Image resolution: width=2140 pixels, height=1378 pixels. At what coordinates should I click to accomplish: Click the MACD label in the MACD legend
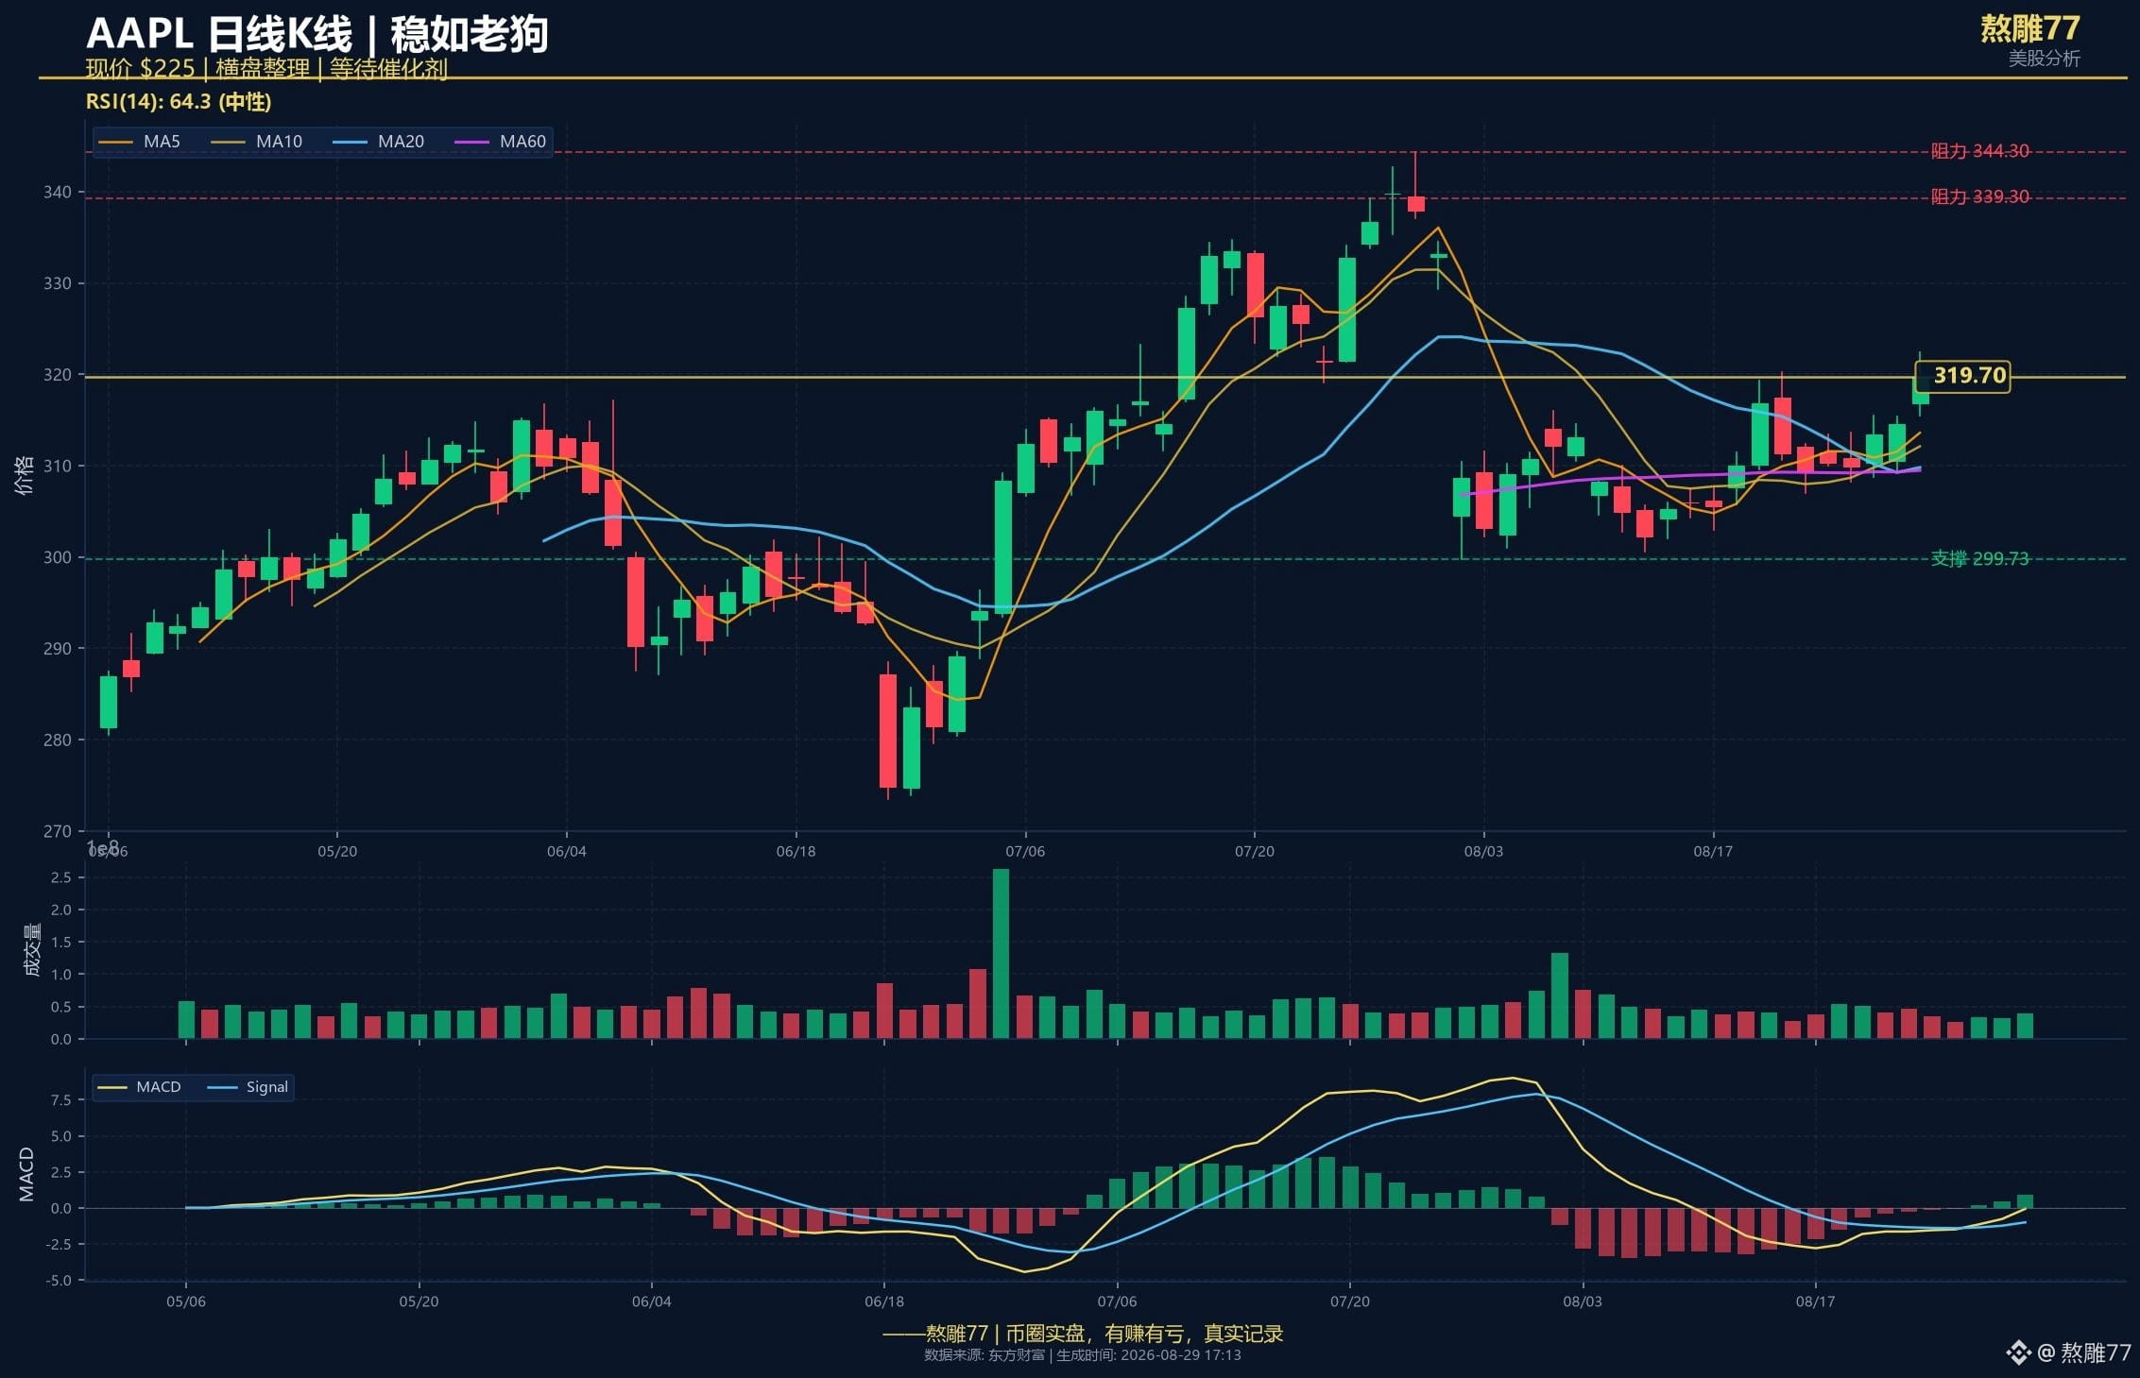(159, 1087)
